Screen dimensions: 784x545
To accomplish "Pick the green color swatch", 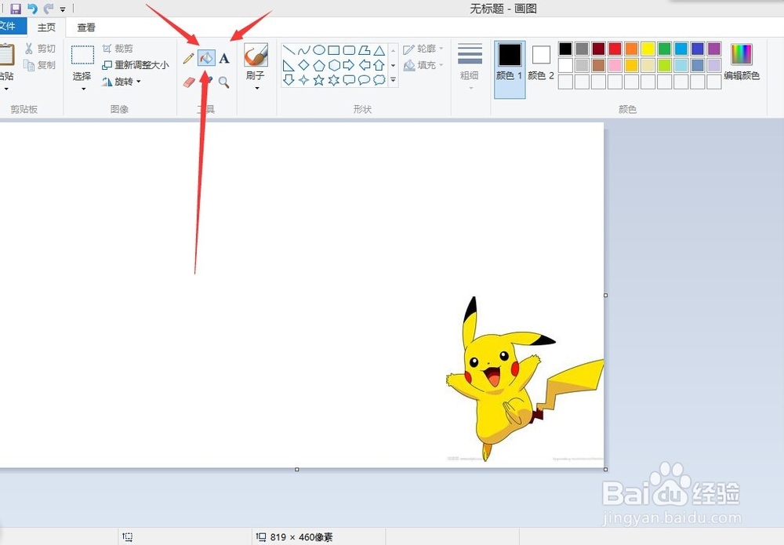I will [x=665, y=49].
